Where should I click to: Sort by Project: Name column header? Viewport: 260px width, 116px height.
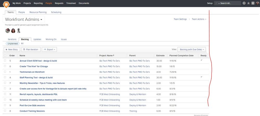(x=107, y=56)
